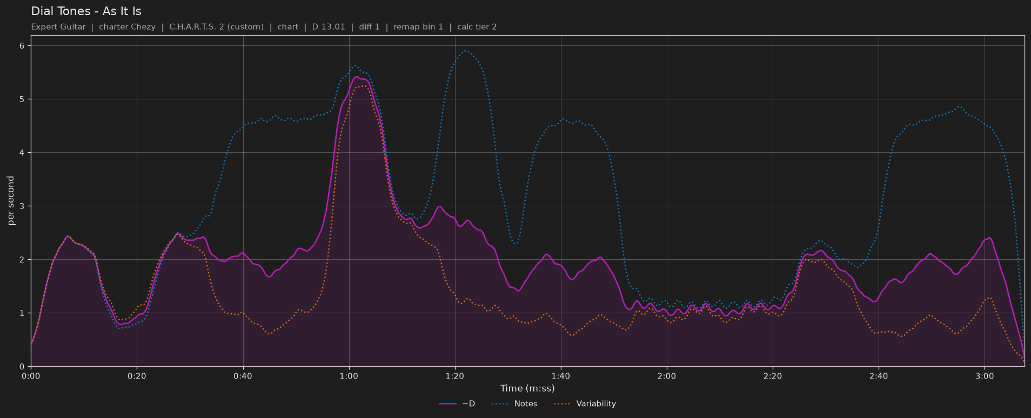
Task: Click the 'Time (m:ss)' axis label
Action: pyautogui.click(x=527, y=388)
